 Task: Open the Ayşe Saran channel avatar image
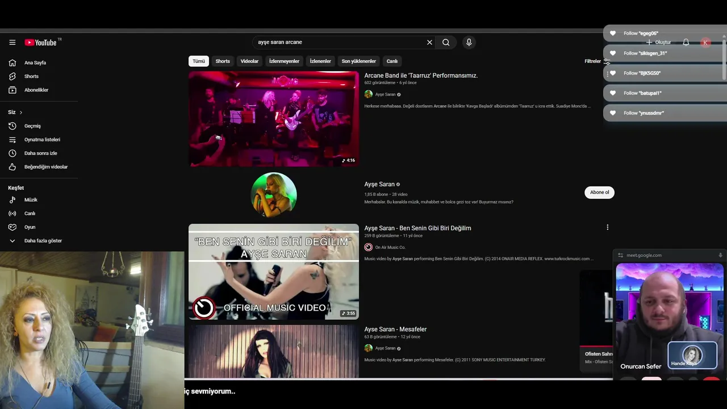click(x=274, y=195)
